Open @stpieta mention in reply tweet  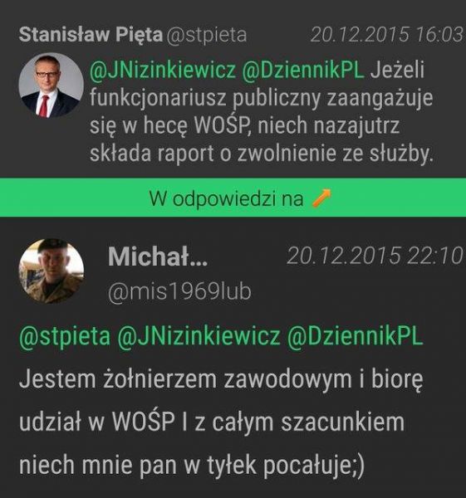pyautogui.click(x=65, y=337)
